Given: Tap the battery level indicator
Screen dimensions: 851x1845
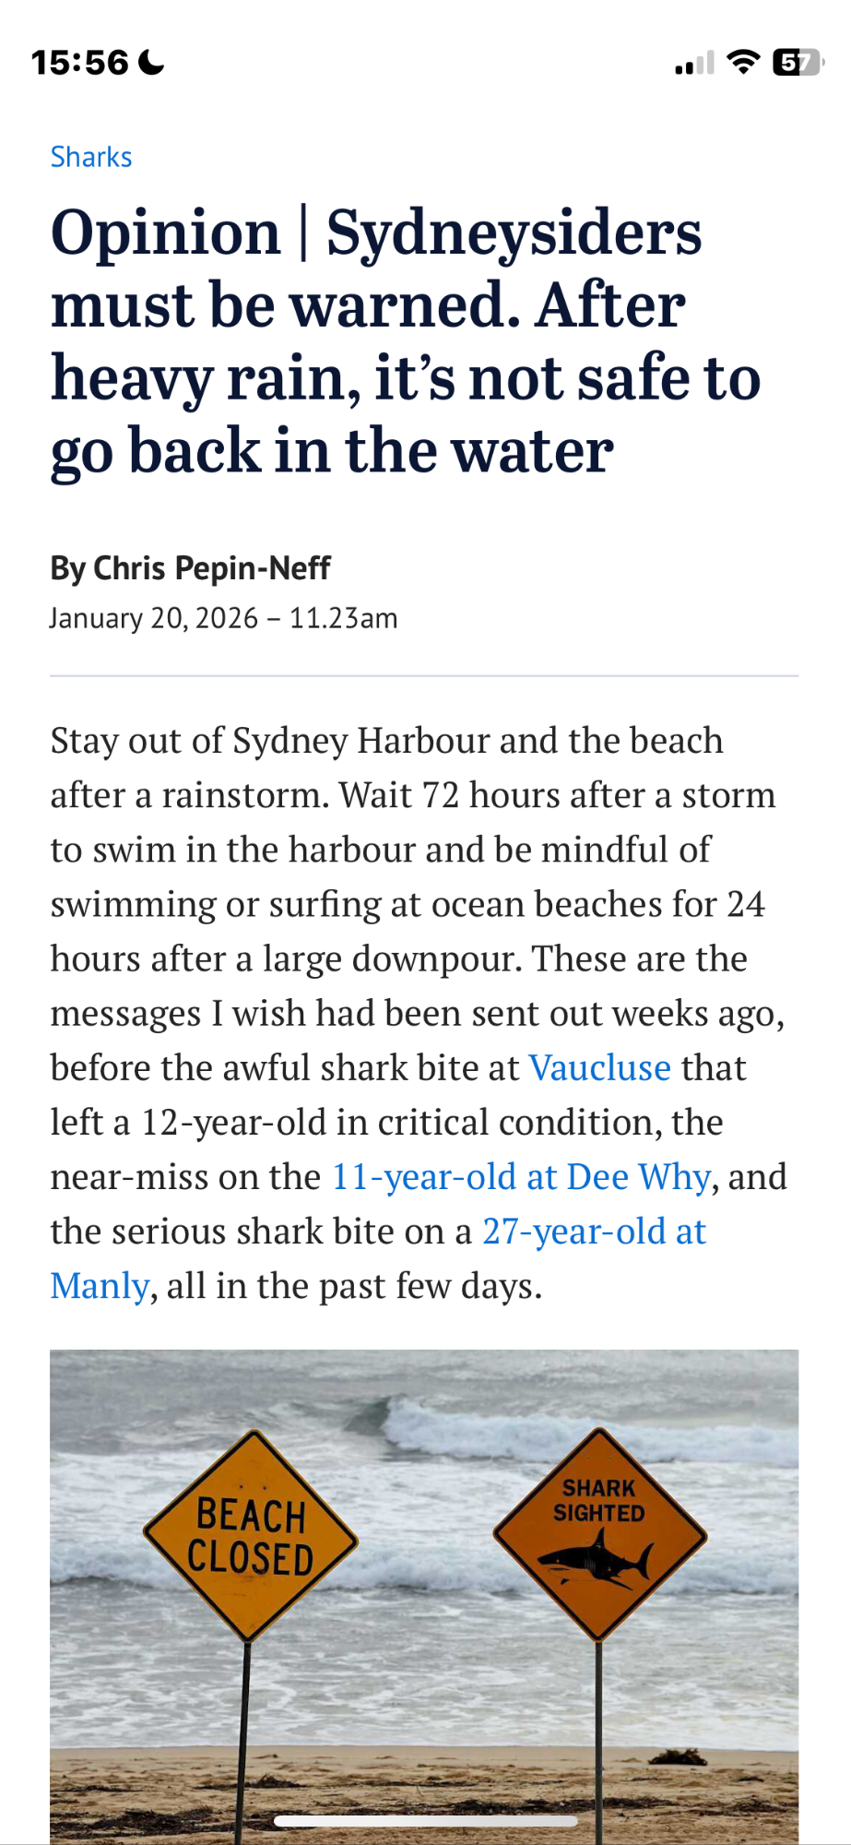Looking at the screenshot, I should point(798,63).
